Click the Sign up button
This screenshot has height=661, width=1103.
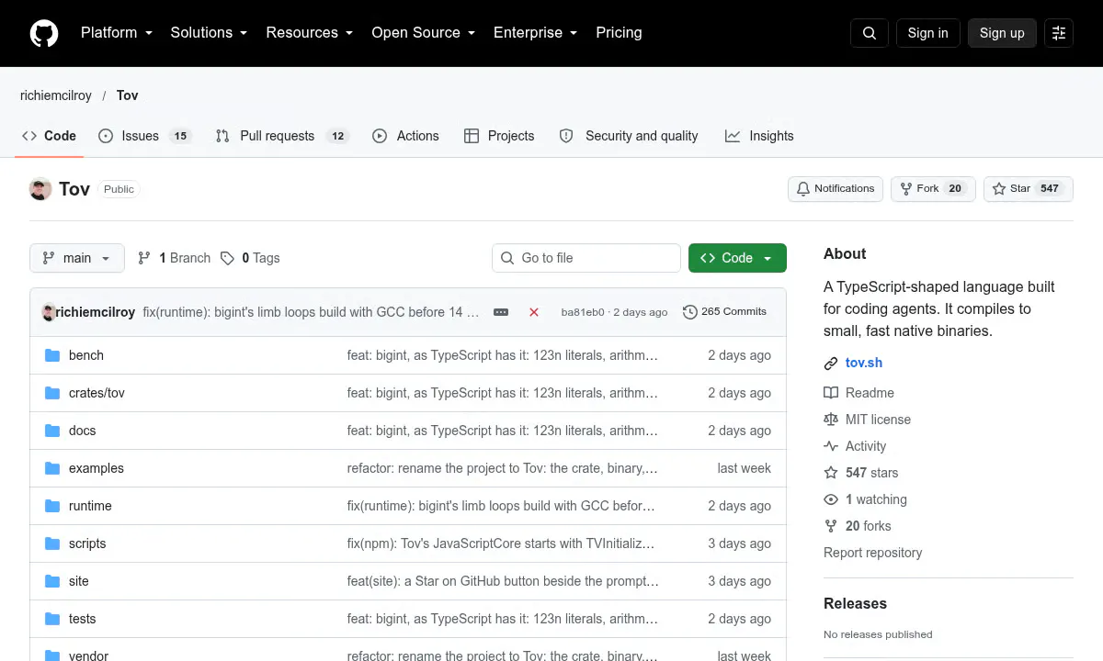click(1002, 33)
